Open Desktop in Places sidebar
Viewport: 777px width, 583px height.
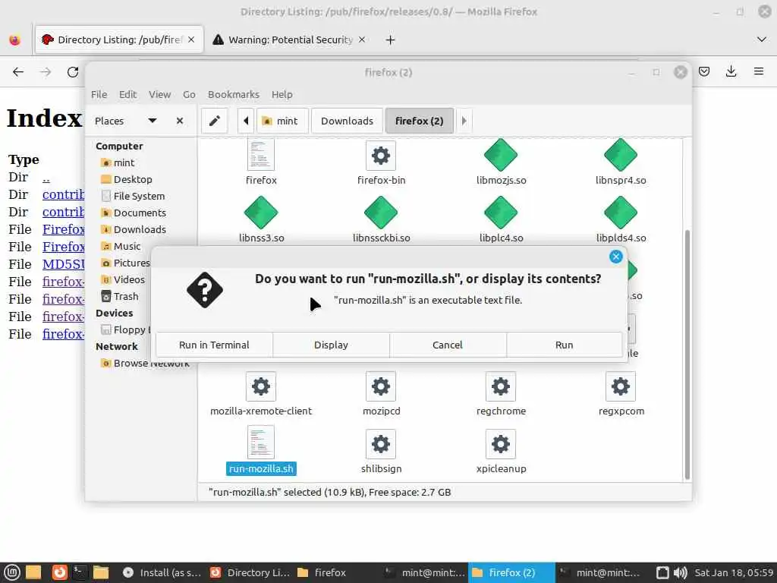133,179
